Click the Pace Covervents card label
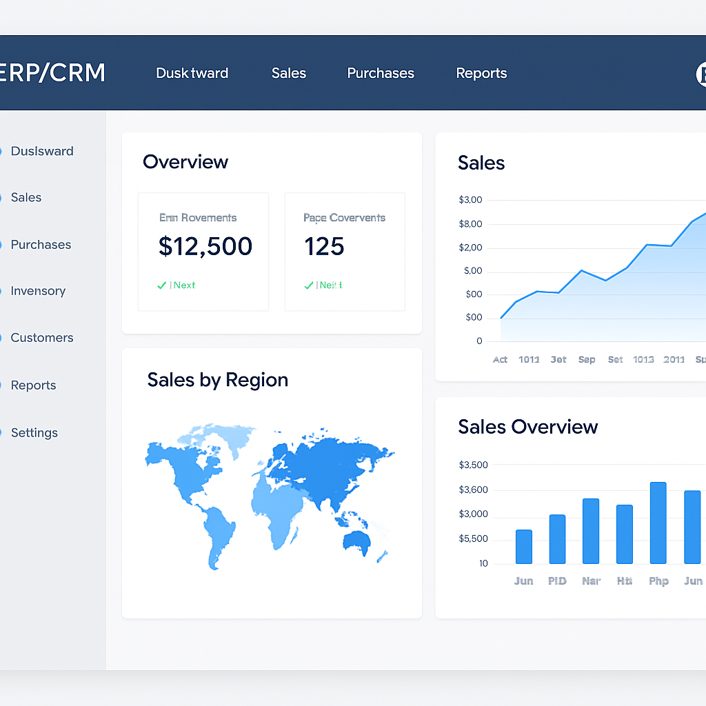The width and height of the screenshot is (706, 706). click(345, 217)
